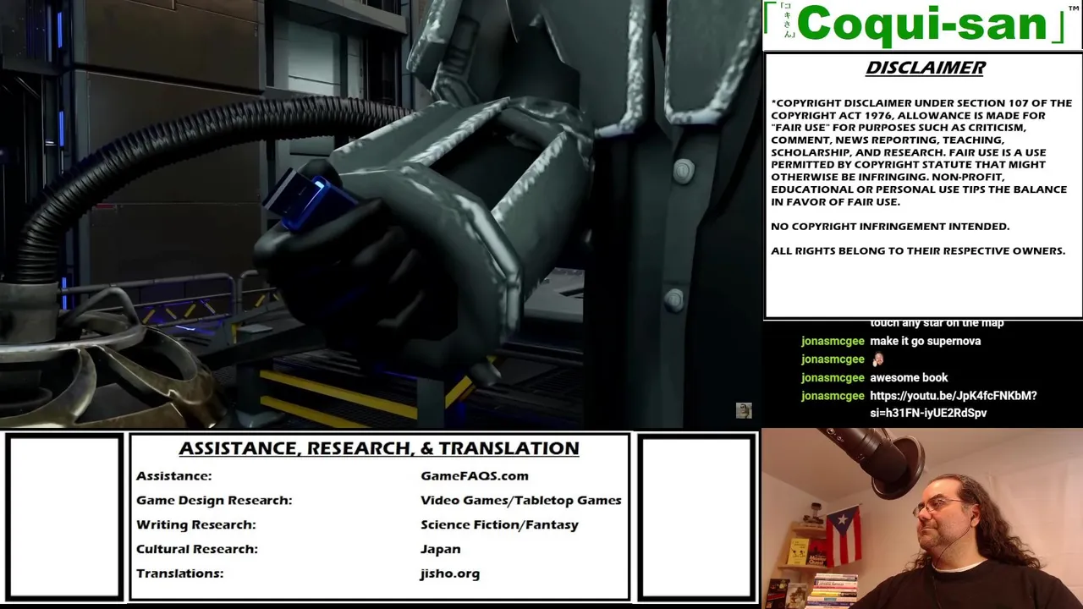Click 'NO COPYRIGHT INFRINGEMENT INTENDED.' line
The height and width of the screenshot is (609, 1083).
coord(890,227)
